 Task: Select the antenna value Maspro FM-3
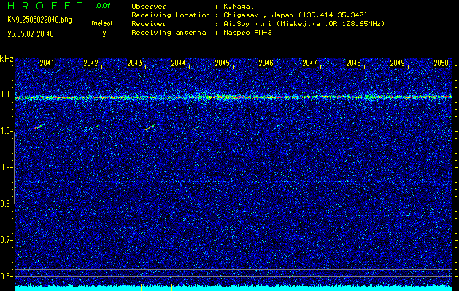click(x=247, y=33)
